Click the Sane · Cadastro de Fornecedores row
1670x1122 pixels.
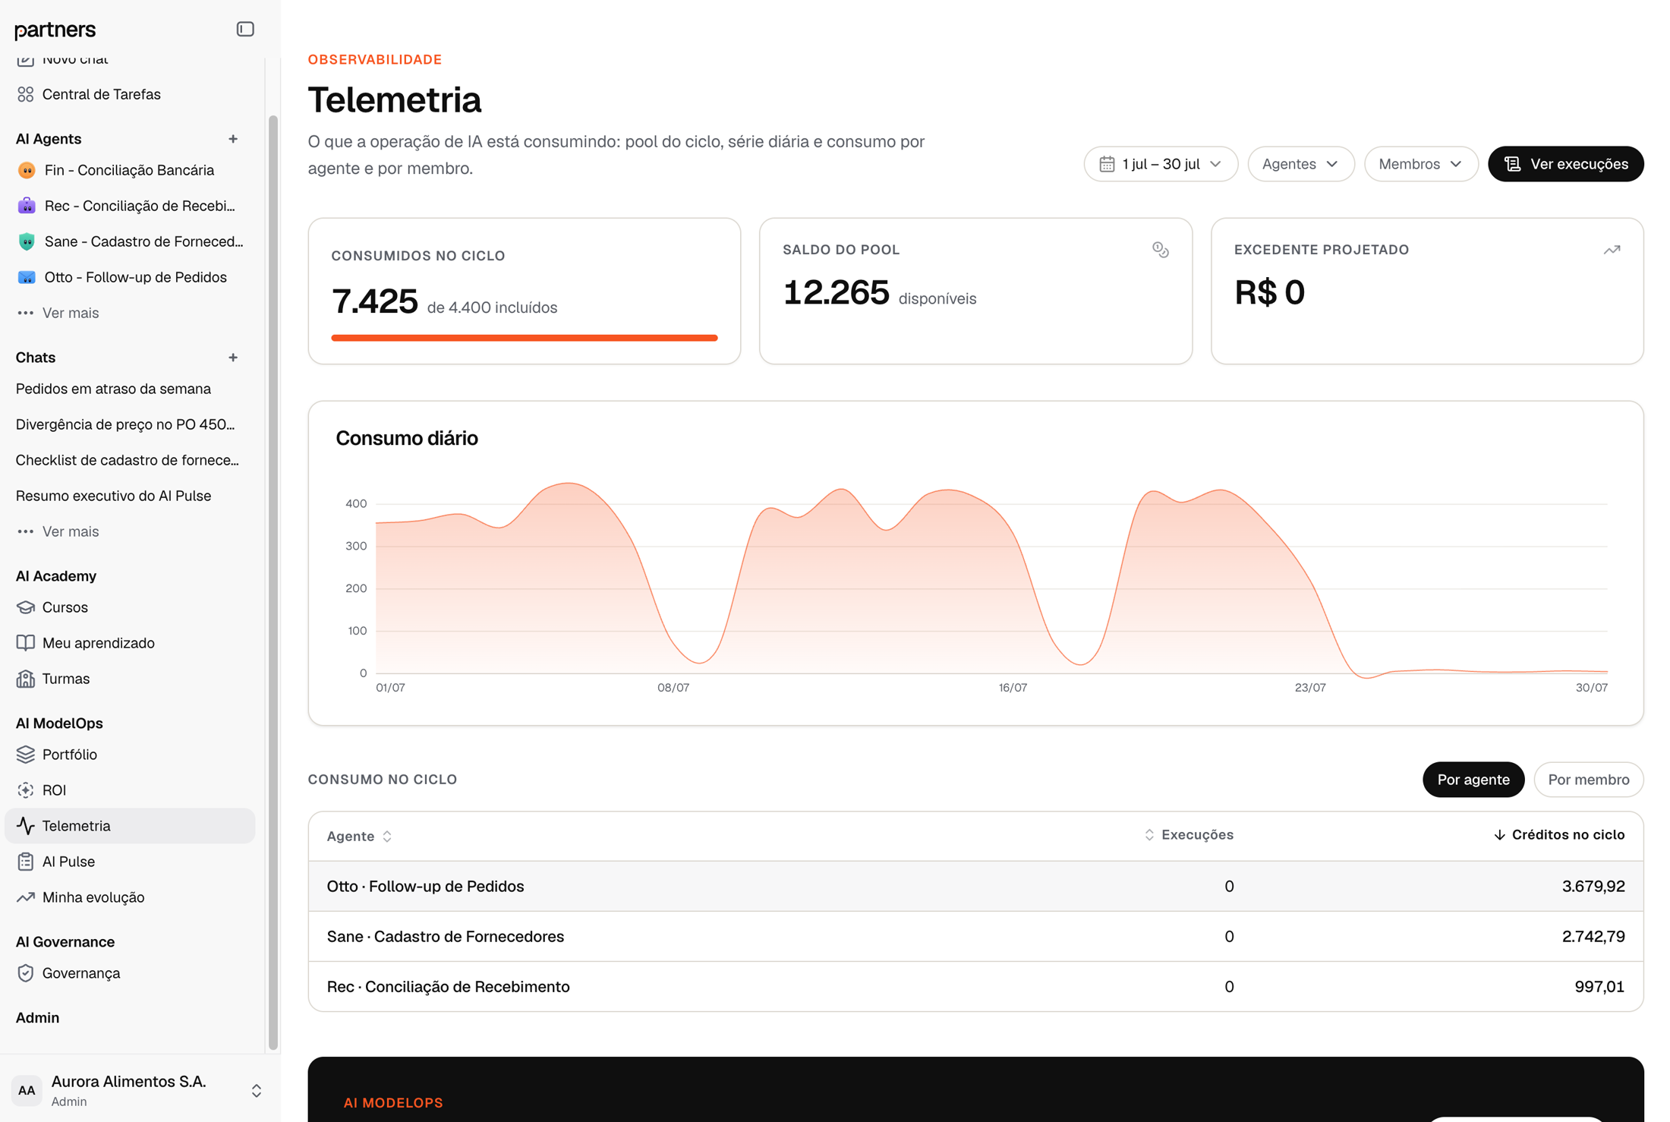tap(975, 936)
